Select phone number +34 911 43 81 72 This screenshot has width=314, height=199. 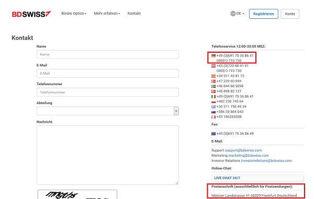pyautogui.click(x=230, y=76)
